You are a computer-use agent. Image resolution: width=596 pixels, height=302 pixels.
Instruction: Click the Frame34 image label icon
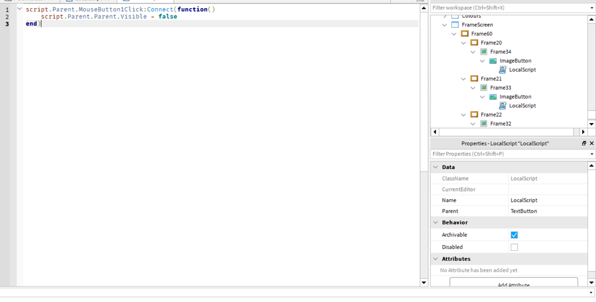coord(484,52)
